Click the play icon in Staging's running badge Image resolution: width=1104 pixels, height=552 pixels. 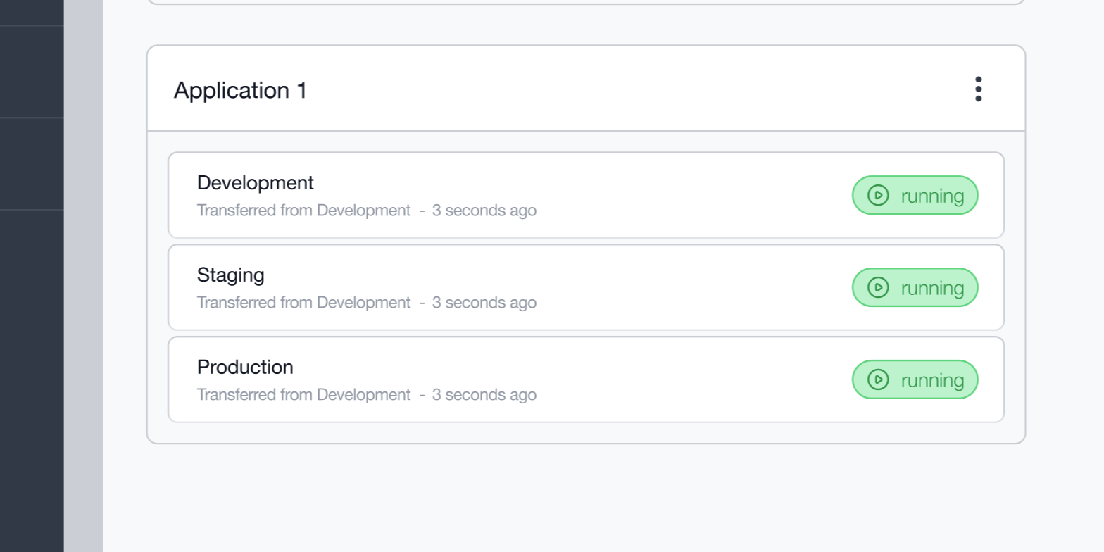click(x=877, y=287)
